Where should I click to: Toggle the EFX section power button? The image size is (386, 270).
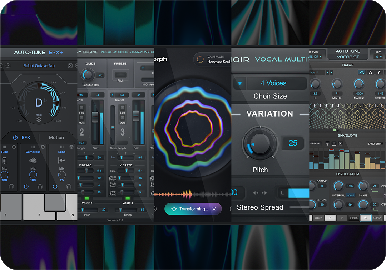coord(15,137)
